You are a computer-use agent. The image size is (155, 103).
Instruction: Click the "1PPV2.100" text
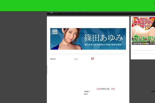(105, 89)
